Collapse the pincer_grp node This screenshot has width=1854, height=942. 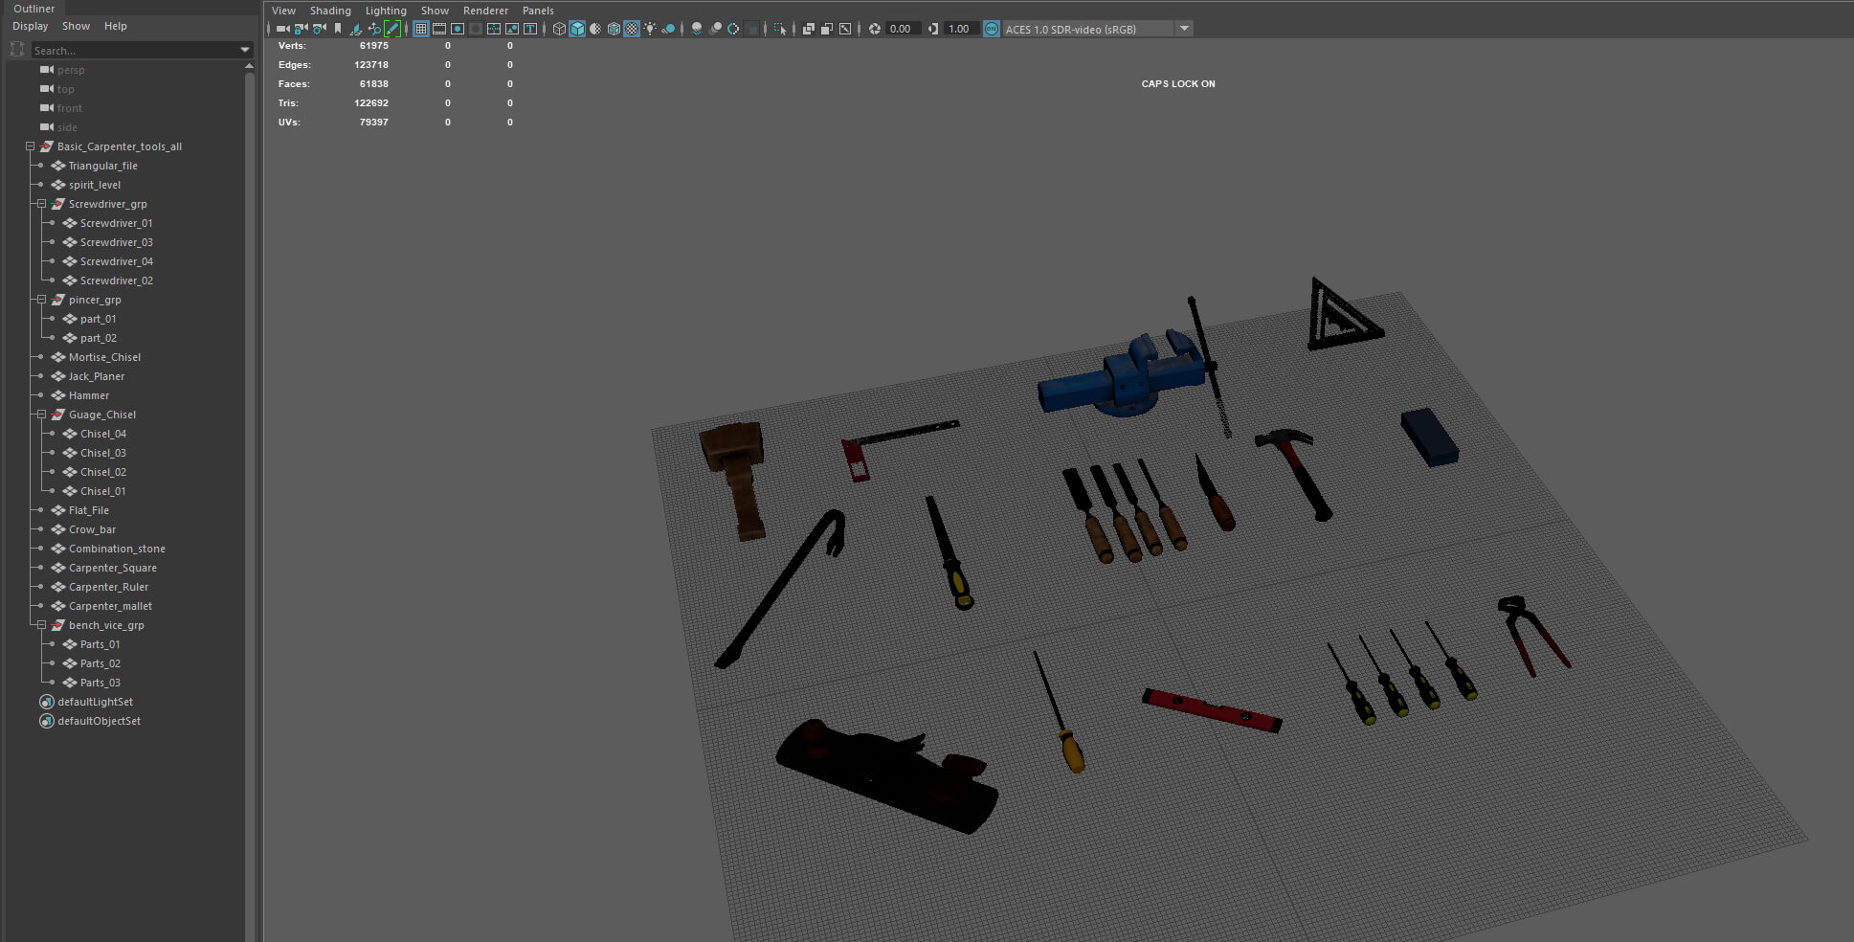point(41,300)
